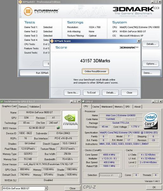Viewport: 163px width, 191px height.
Task: Select the CPU tab in CPU-Z
Action: click(x=86, y=106)
